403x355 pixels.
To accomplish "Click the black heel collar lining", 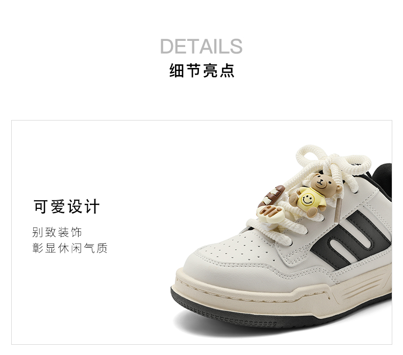I will pos(382,181).
